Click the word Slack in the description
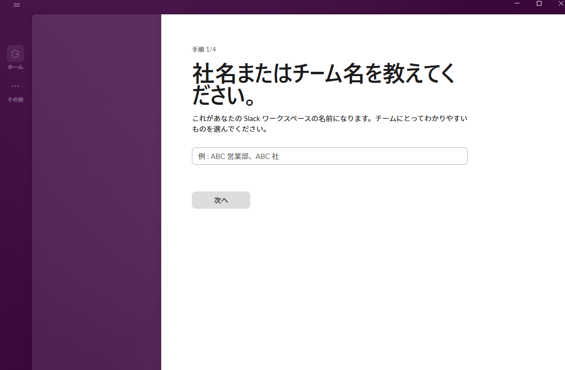Image resolution: width=565 pixels, height=370 pixels. click(x=254, y=118)
